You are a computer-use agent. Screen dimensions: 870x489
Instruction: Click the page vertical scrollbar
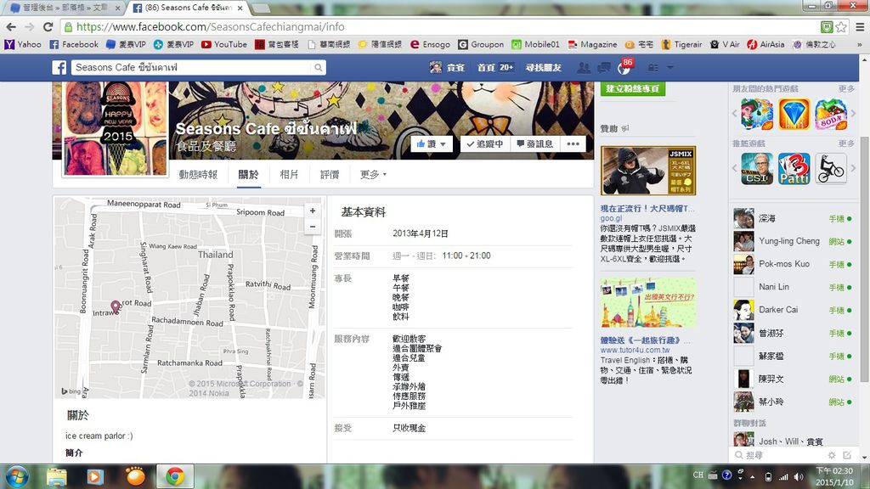[x=864, y=259]
